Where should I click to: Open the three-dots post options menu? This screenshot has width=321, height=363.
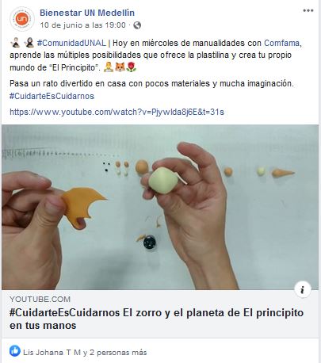click(x=308, y=10)
